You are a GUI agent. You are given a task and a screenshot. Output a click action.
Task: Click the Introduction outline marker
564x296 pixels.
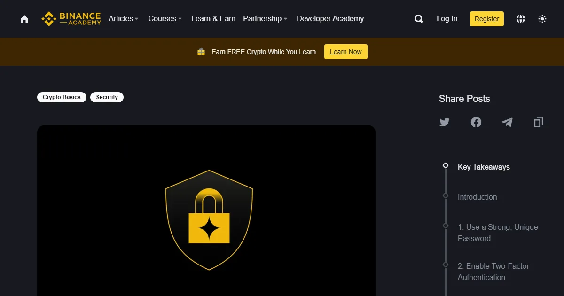click(x=446, y=195)
